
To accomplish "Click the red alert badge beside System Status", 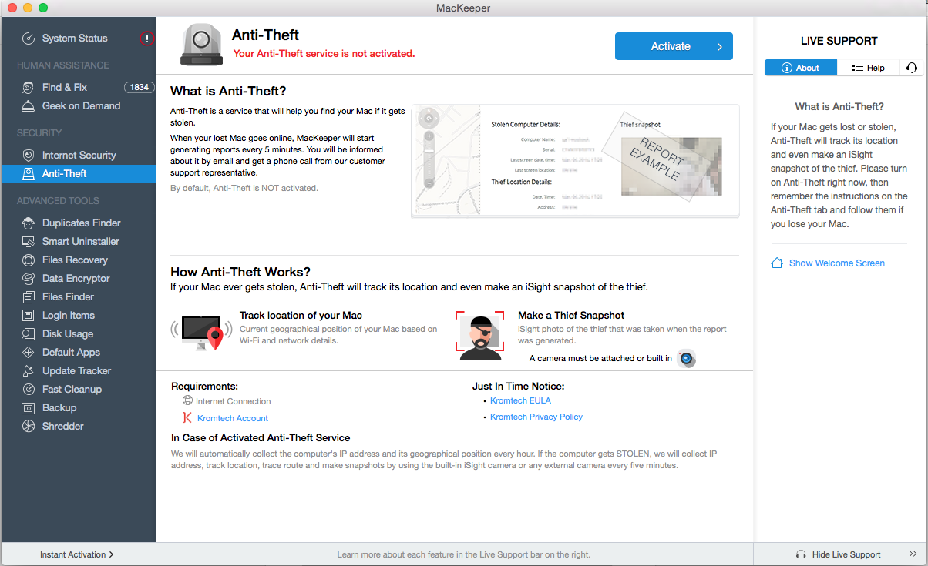I will tap(147, 38).
